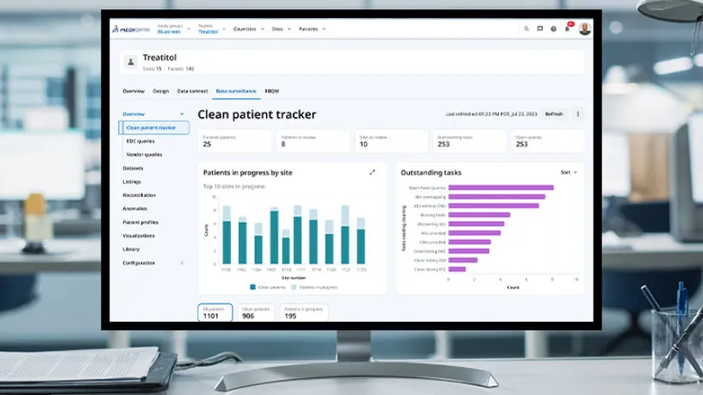703x395 pixels.
Task: Select the Patients in progress 195 filter
Action: click(x=304, y=312)
